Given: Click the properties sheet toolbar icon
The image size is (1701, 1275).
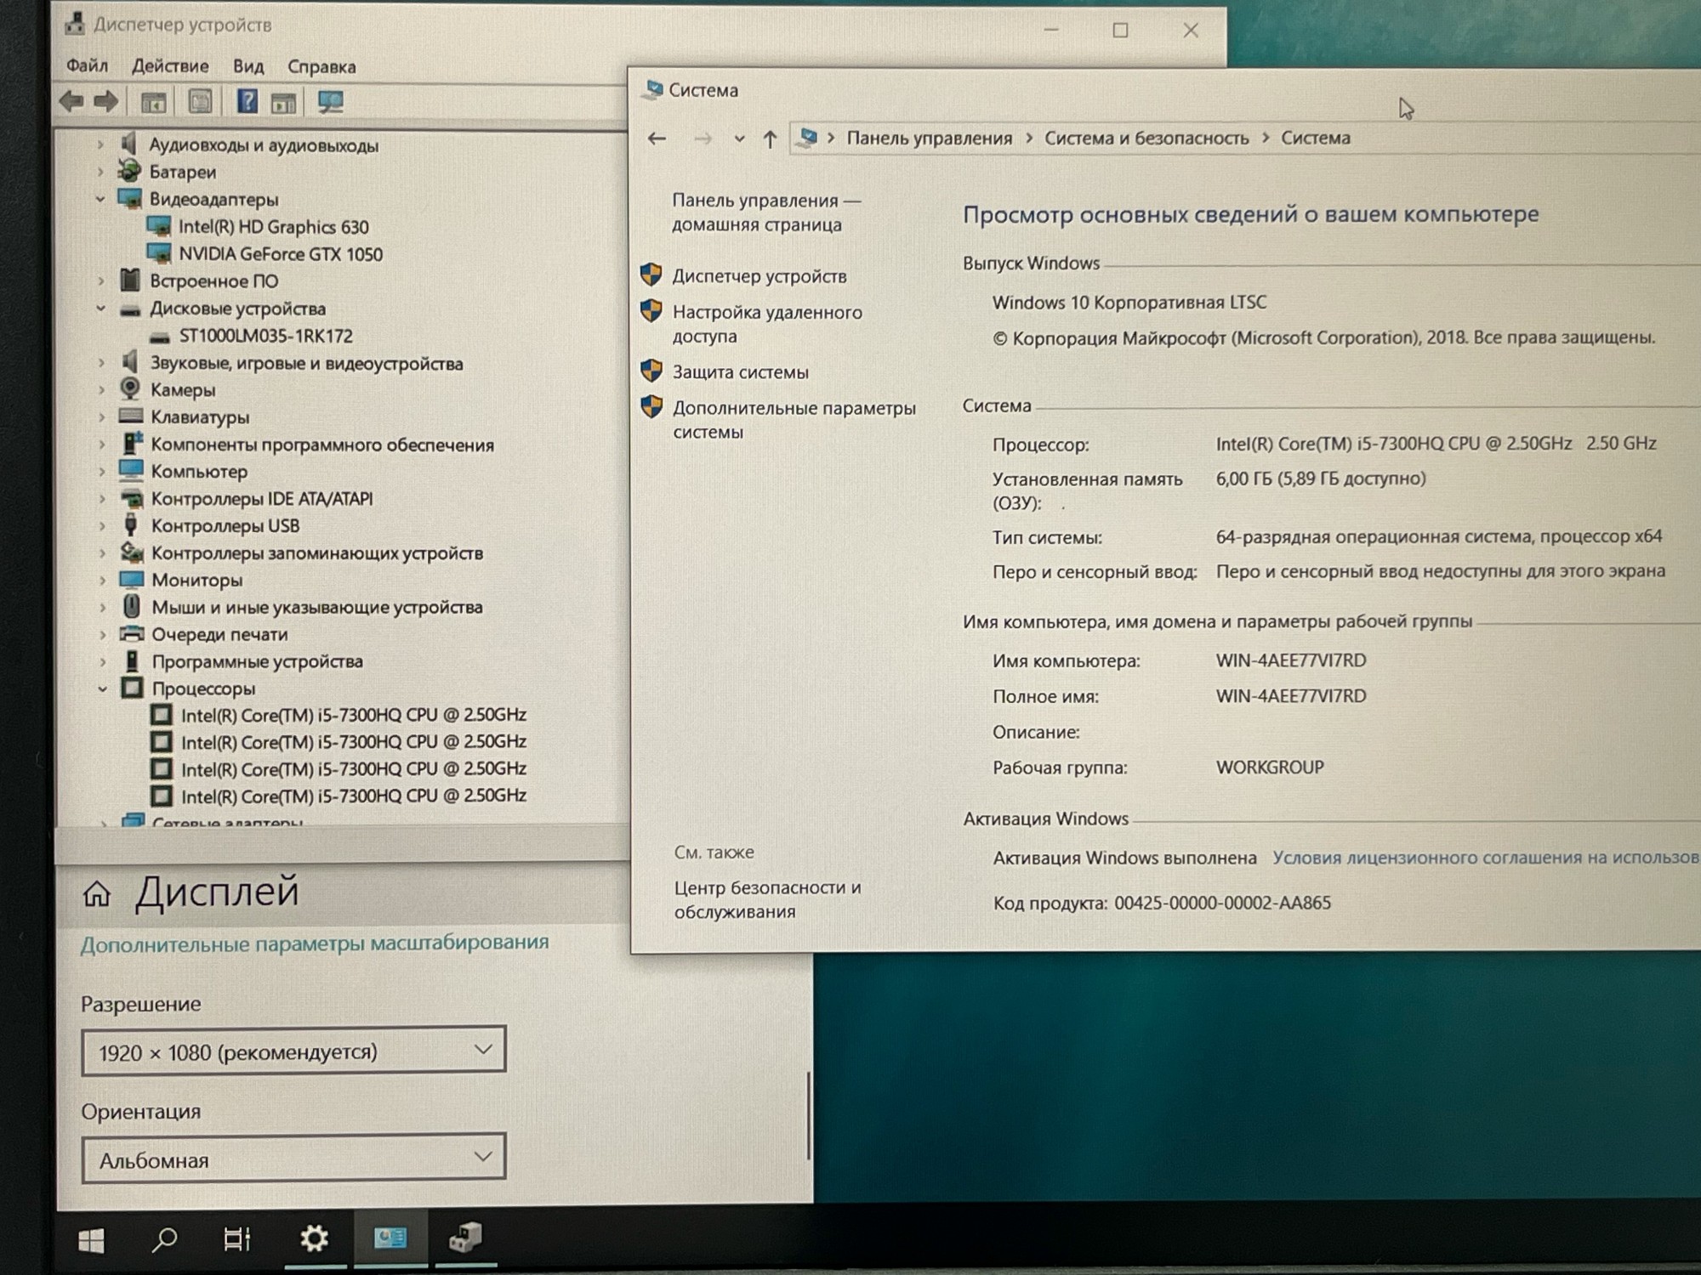Looking at the screenshot, I should [x=201, y=103].
